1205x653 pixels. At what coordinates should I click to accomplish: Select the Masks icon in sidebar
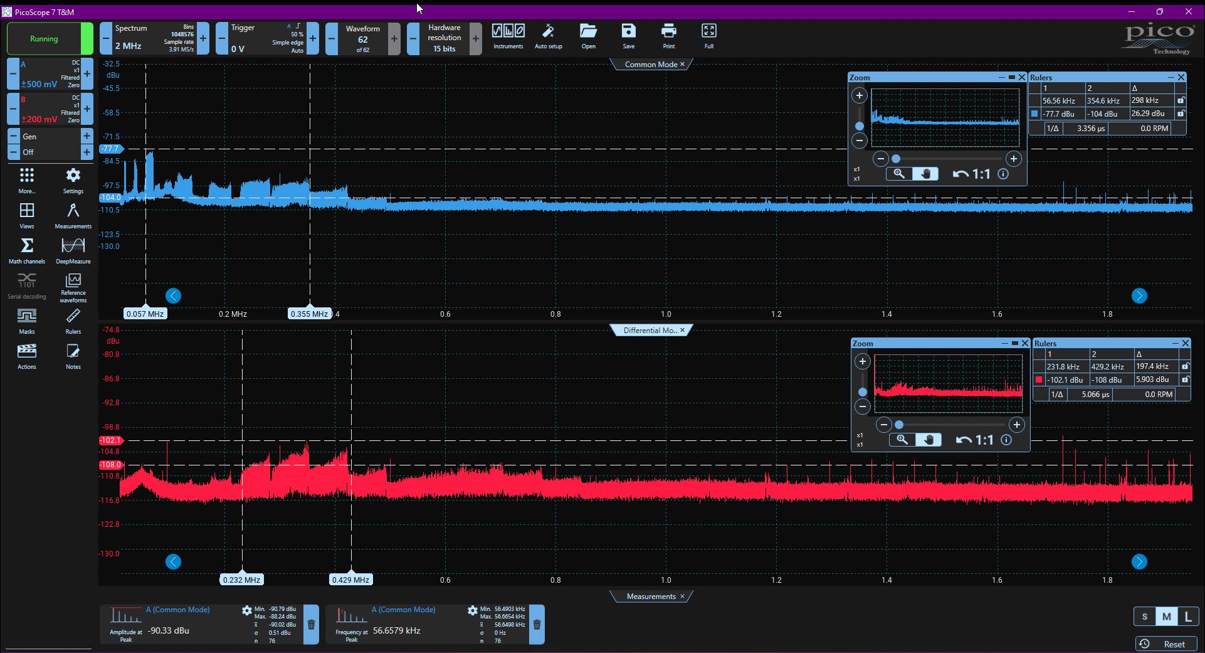[x=27, y=321]
